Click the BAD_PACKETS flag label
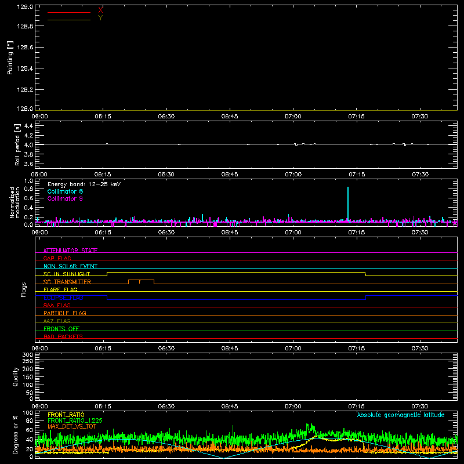Image resolution: width=464 pixels, height=464 pixels. coord(63,336)
